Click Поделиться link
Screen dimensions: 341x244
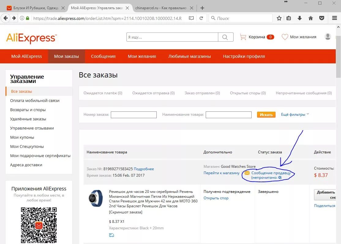tap(324, 206)
